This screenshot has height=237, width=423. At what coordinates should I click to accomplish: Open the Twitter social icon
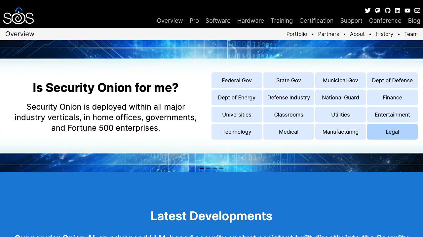coord(368,11)
